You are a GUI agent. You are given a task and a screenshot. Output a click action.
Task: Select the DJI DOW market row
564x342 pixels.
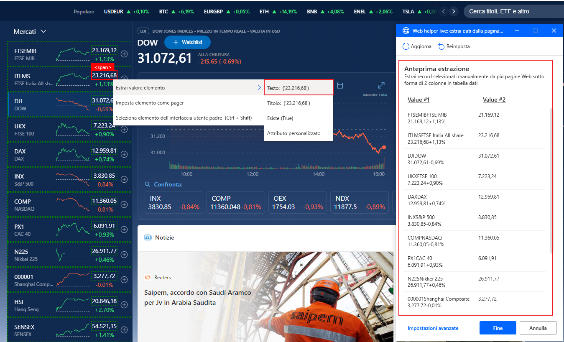coord(69,104)
